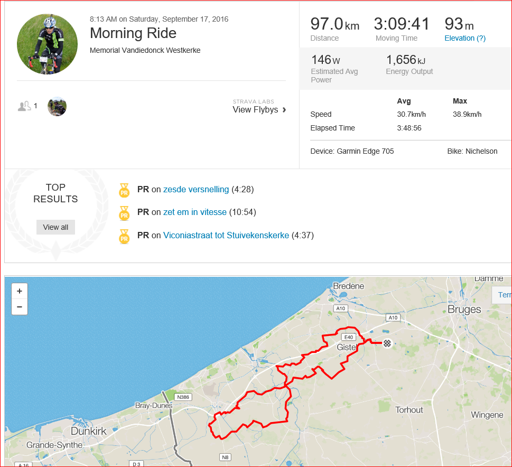
Task: Open the small companion athlete avatar
Action: pos(57,107)
